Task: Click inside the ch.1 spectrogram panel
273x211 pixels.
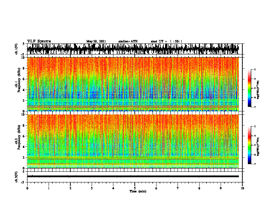Action: [x=133, y=84]
